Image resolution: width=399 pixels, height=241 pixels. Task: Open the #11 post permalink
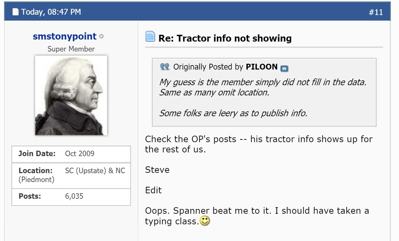pos(376,12)
